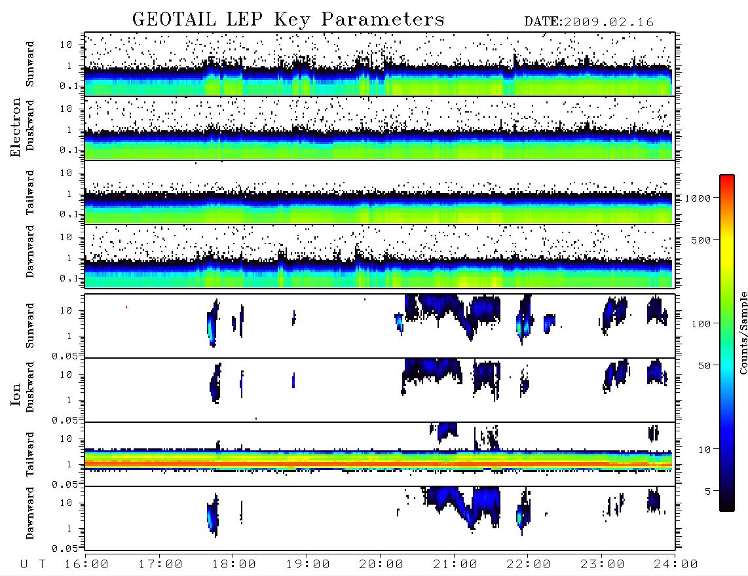Select the Electron Duskward panel label
The image size is (748, 576).
point(30,126)
